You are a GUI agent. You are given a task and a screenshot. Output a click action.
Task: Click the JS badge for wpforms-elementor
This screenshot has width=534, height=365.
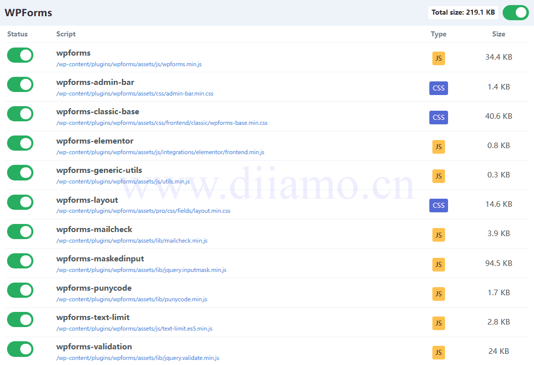(x=438, y=147)
